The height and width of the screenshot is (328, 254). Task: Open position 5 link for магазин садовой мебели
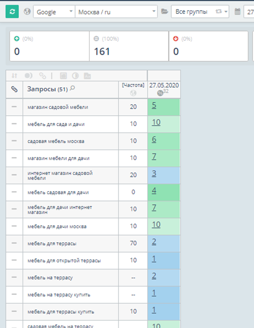[154, 105]
